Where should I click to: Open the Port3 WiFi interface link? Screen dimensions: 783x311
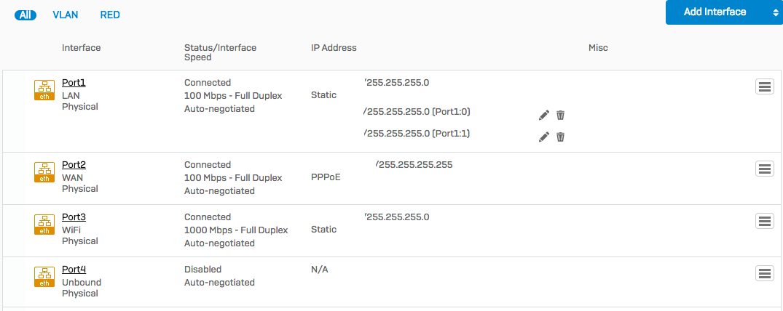point(74,217)
